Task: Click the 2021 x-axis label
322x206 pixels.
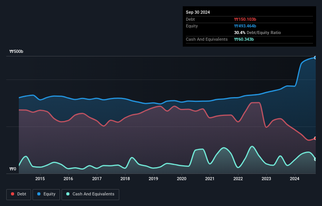Action: point(210,179)
